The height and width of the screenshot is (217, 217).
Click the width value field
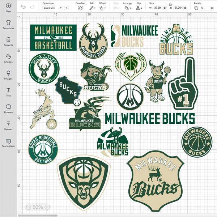coord(158,8)
